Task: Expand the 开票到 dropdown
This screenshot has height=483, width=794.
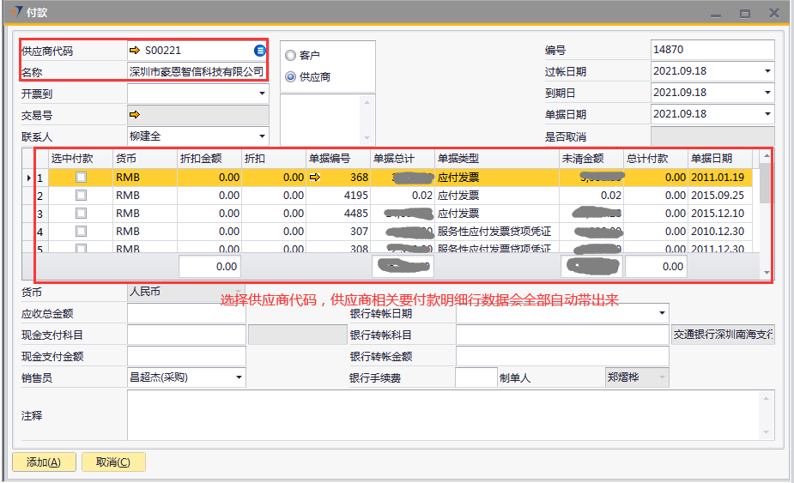Action: (261, 94)
